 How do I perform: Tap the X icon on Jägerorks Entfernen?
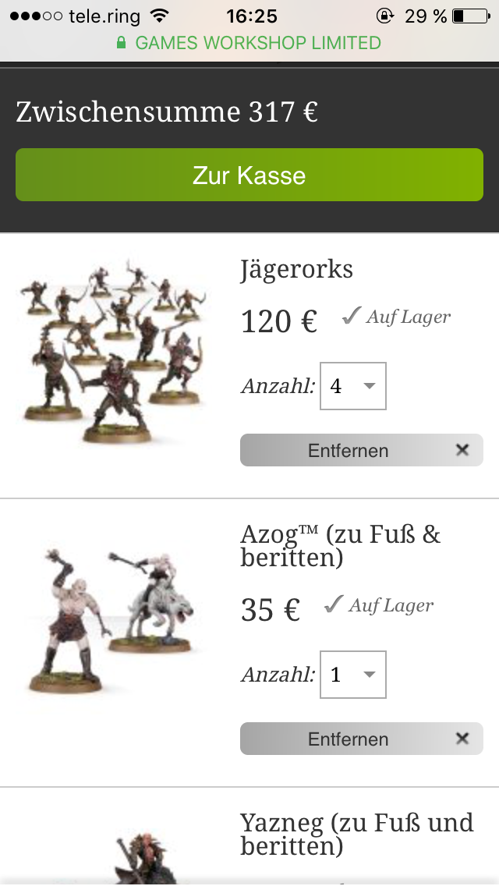462,450
